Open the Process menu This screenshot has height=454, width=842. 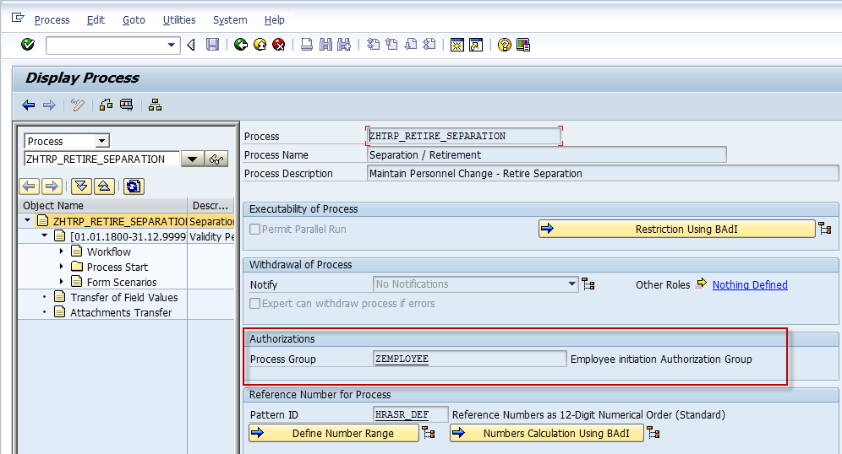point(52,20)
